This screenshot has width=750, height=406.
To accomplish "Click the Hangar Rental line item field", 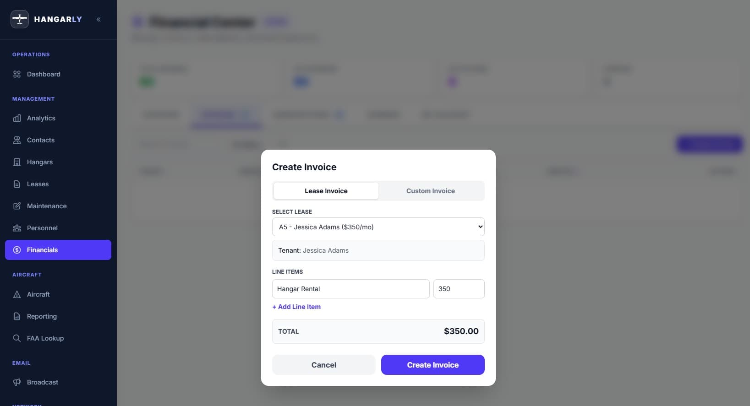I will [350, 289].
